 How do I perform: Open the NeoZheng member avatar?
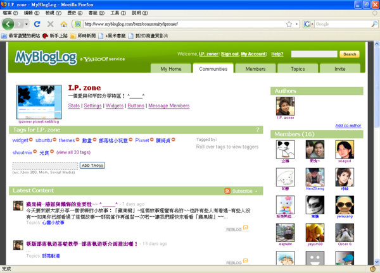315,177
